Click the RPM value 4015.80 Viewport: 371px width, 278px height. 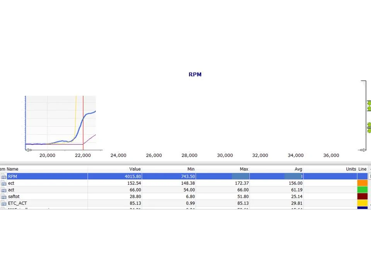click(x=133, y=176)
